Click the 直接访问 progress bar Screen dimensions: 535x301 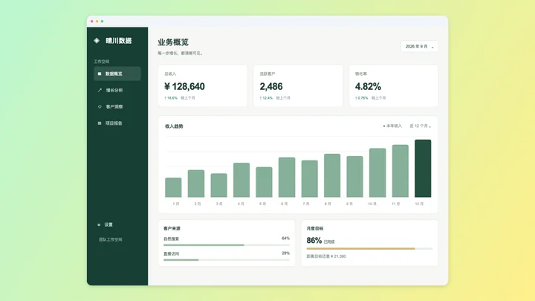227,260
